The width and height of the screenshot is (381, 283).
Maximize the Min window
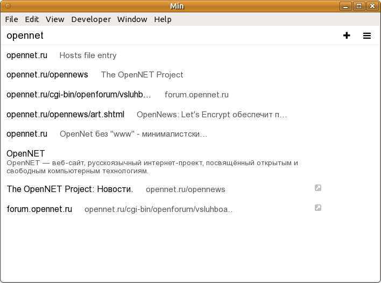tap(359, 6)
